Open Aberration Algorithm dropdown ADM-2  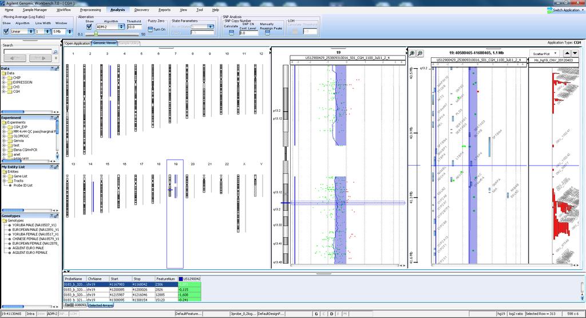click(x=110, y=26)
